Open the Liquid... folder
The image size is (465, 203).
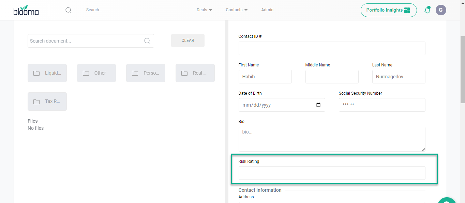pyautogui.click(x=47, y=73)
